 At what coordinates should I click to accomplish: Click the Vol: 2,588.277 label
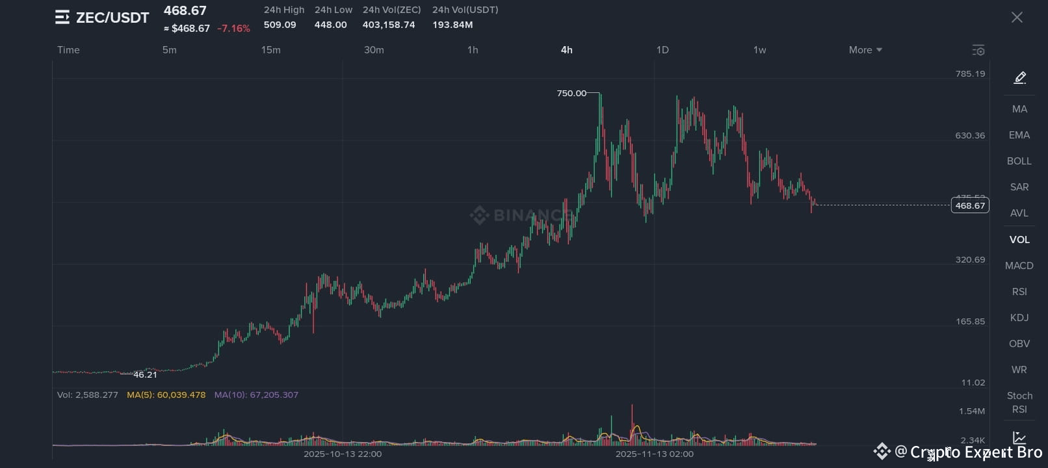point(88,395)
